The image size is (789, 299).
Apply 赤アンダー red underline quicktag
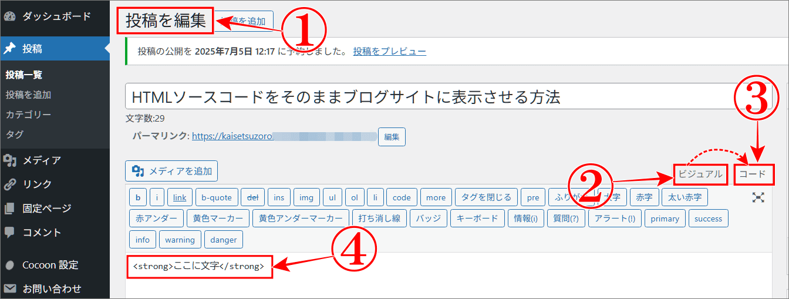pyautogui.click(x=156, y=219)
